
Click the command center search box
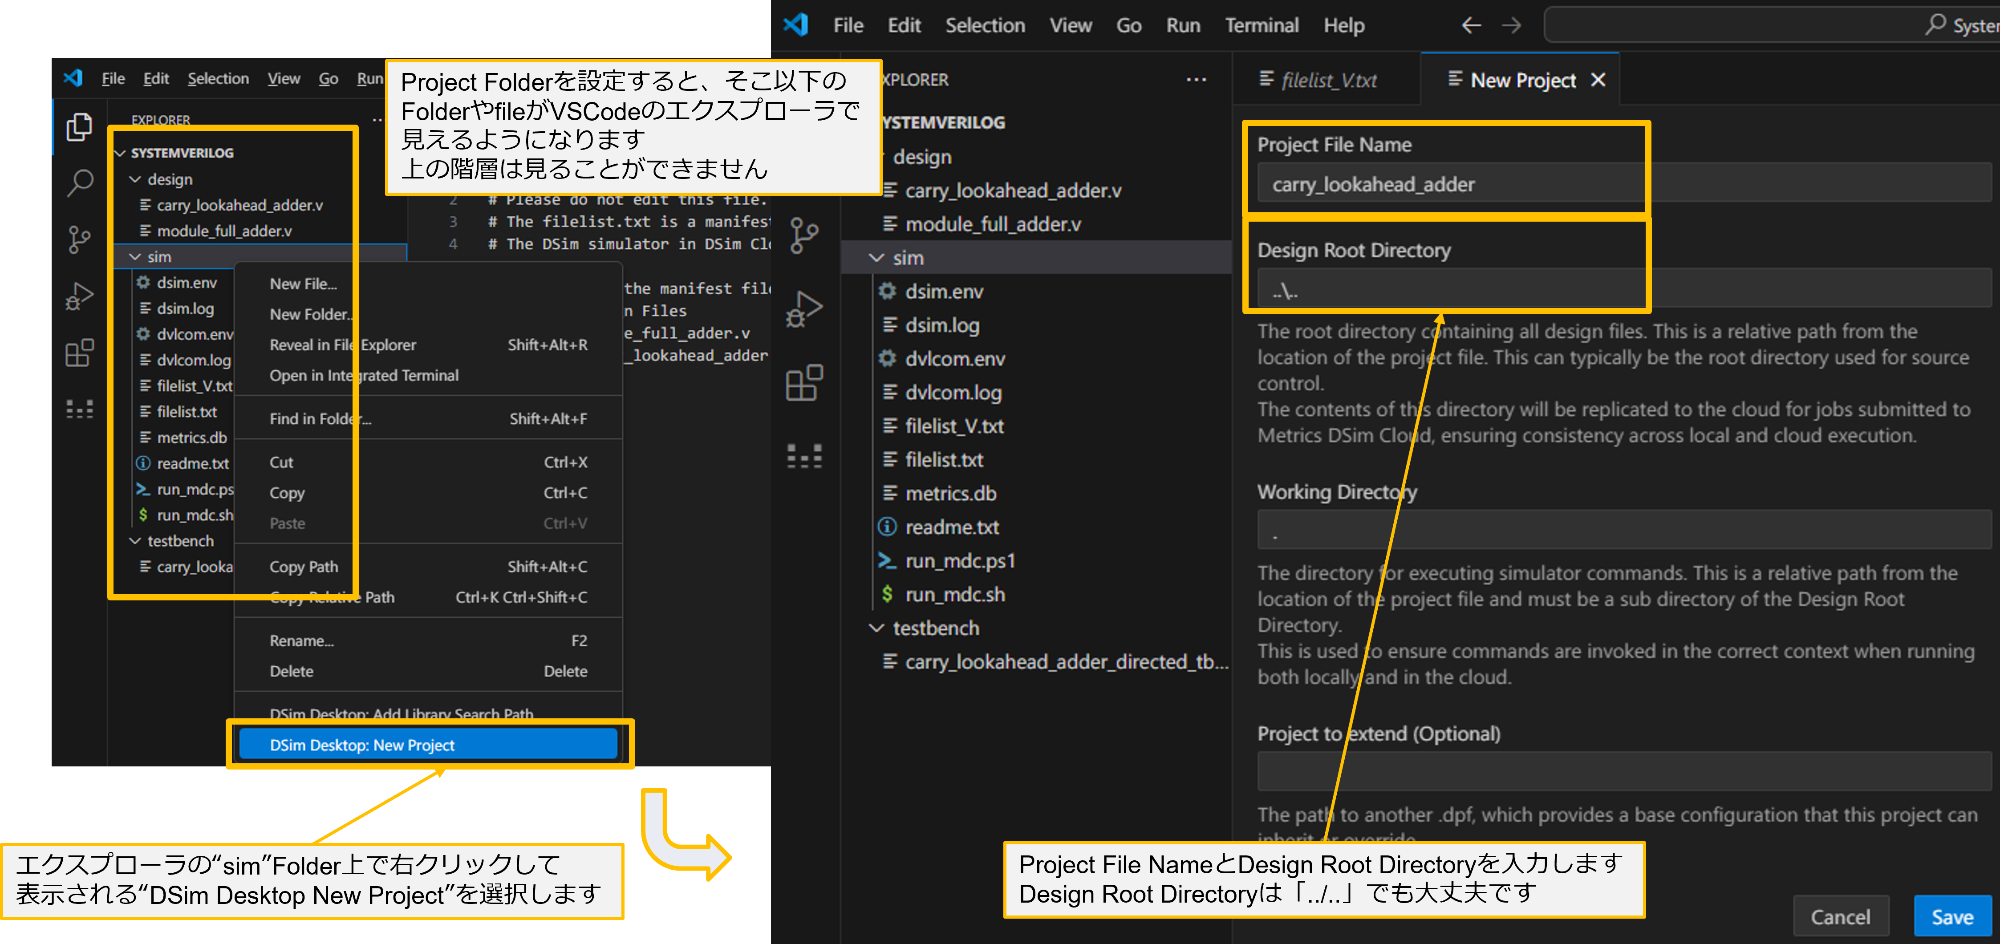[1772, 25]
